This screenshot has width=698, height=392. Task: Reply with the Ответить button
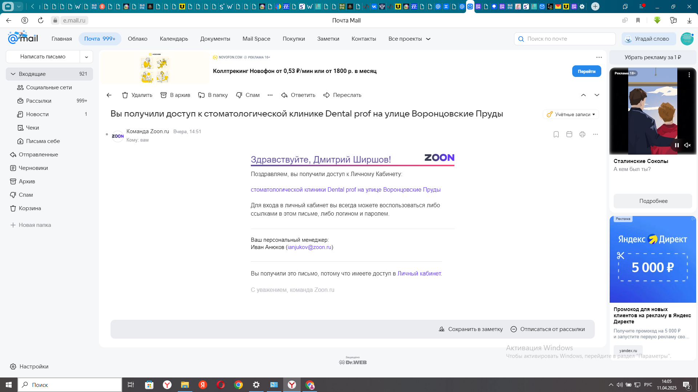(298, 95)
